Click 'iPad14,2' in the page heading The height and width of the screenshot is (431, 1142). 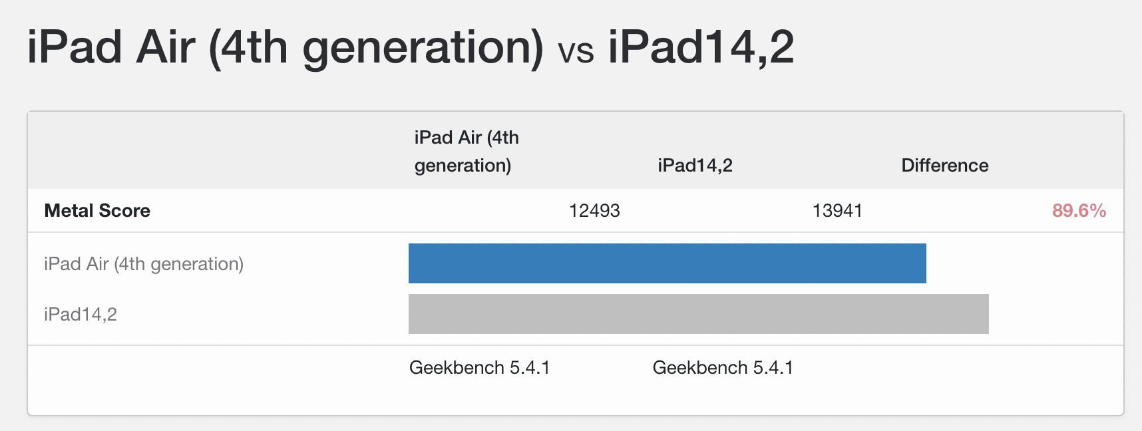click(701, 48)
